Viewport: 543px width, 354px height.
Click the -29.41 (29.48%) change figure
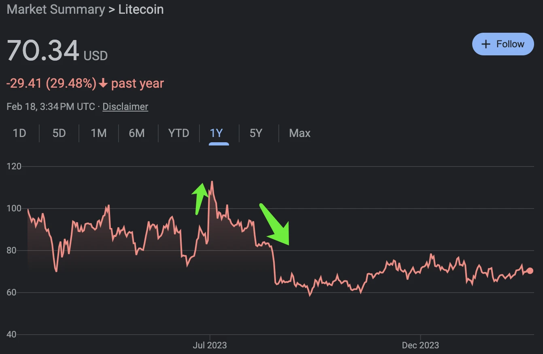point(51,84)
